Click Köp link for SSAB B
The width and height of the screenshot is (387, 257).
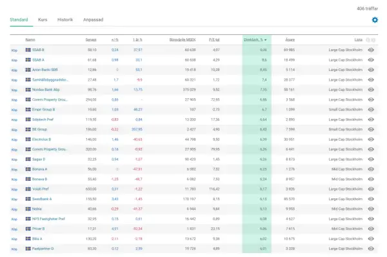tap(14, 50)
